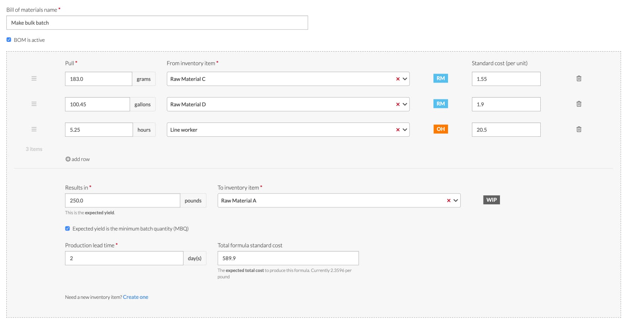Expand the Line worker item dropdown

pos(405,130)
